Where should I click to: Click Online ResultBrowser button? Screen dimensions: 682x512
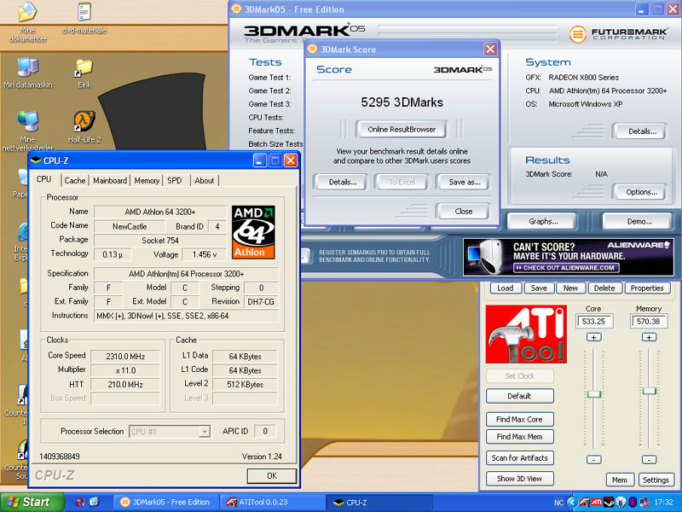(x=401, y=130)
